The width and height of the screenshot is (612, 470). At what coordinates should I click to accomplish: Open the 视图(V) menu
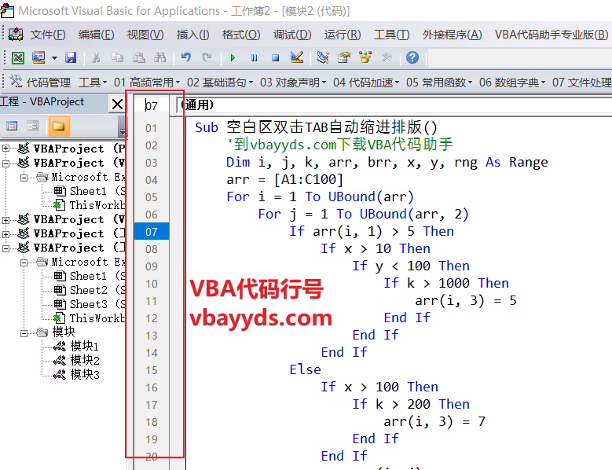145,35
